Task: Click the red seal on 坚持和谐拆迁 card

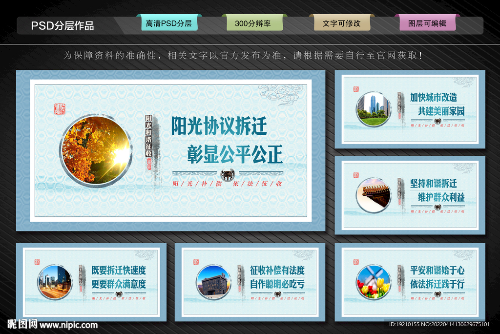Action: [x=356, y=175]
